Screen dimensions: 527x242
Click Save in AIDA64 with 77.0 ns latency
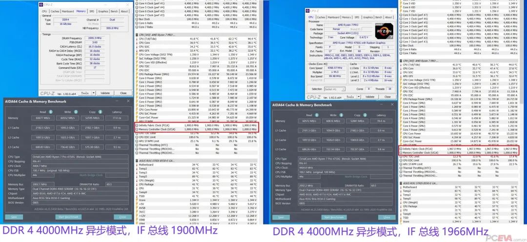coord(14,217)
